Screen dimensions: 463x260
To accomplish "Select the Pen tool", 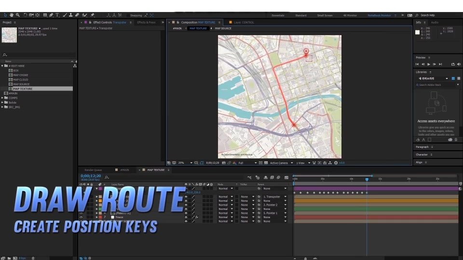I will [51, 15].
